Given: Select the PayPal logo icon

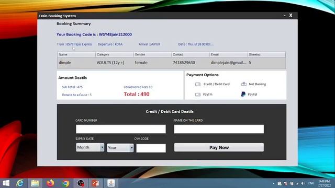Looking at the screenshot, I should point(243,94).
